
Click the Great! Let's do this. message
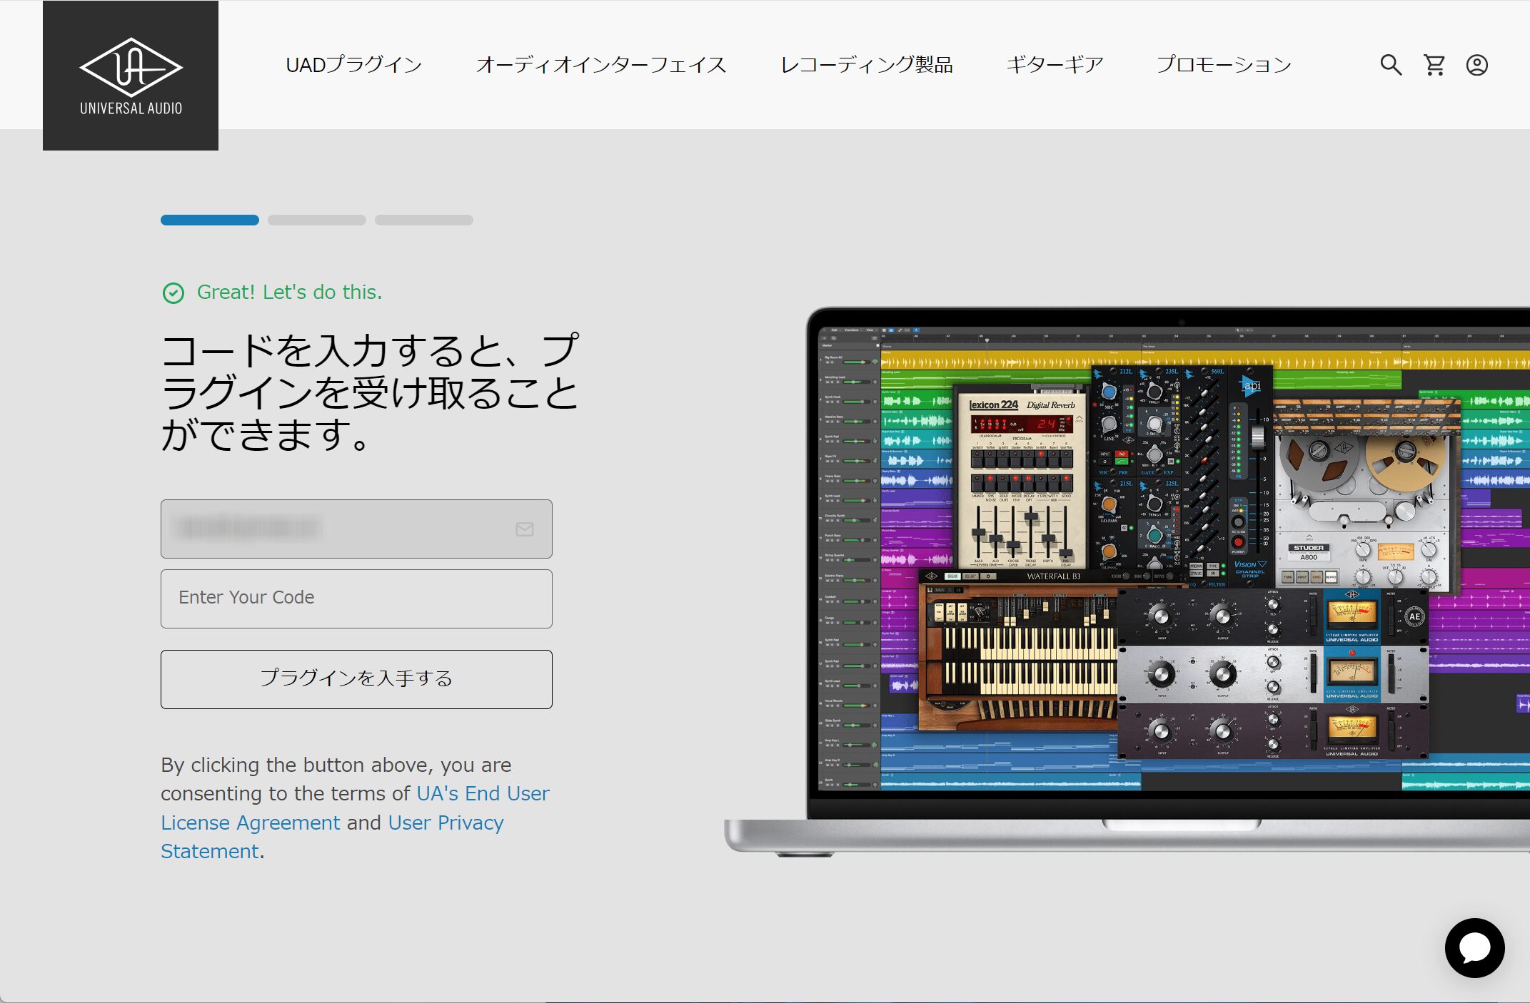289,292
